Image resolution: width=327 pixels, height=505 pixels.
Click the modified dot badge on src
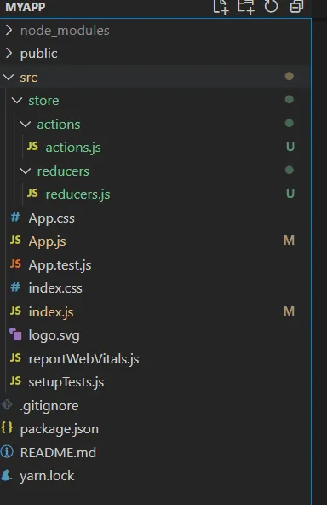[289, 76]
